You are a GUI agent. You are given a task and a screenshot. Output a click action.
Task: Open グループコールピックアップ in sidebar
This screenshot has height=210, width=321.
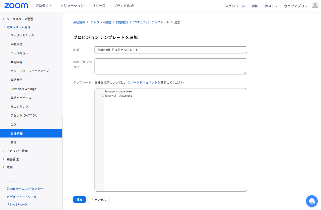30,71
